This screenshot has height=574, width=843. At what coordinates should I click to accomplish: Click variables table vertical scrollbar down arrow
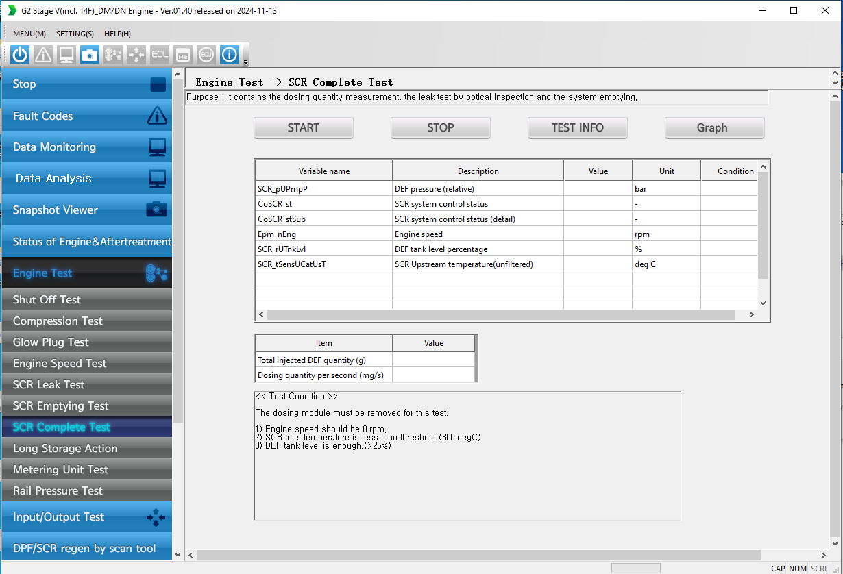[763, 303]
